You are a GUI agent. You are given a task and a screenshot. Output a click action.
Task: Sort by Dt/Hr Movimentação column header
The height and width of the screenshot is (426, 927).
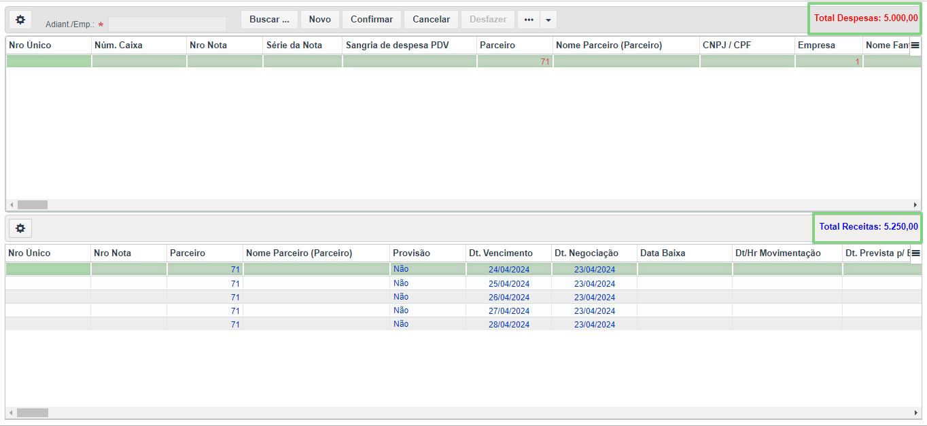[787, 253]
